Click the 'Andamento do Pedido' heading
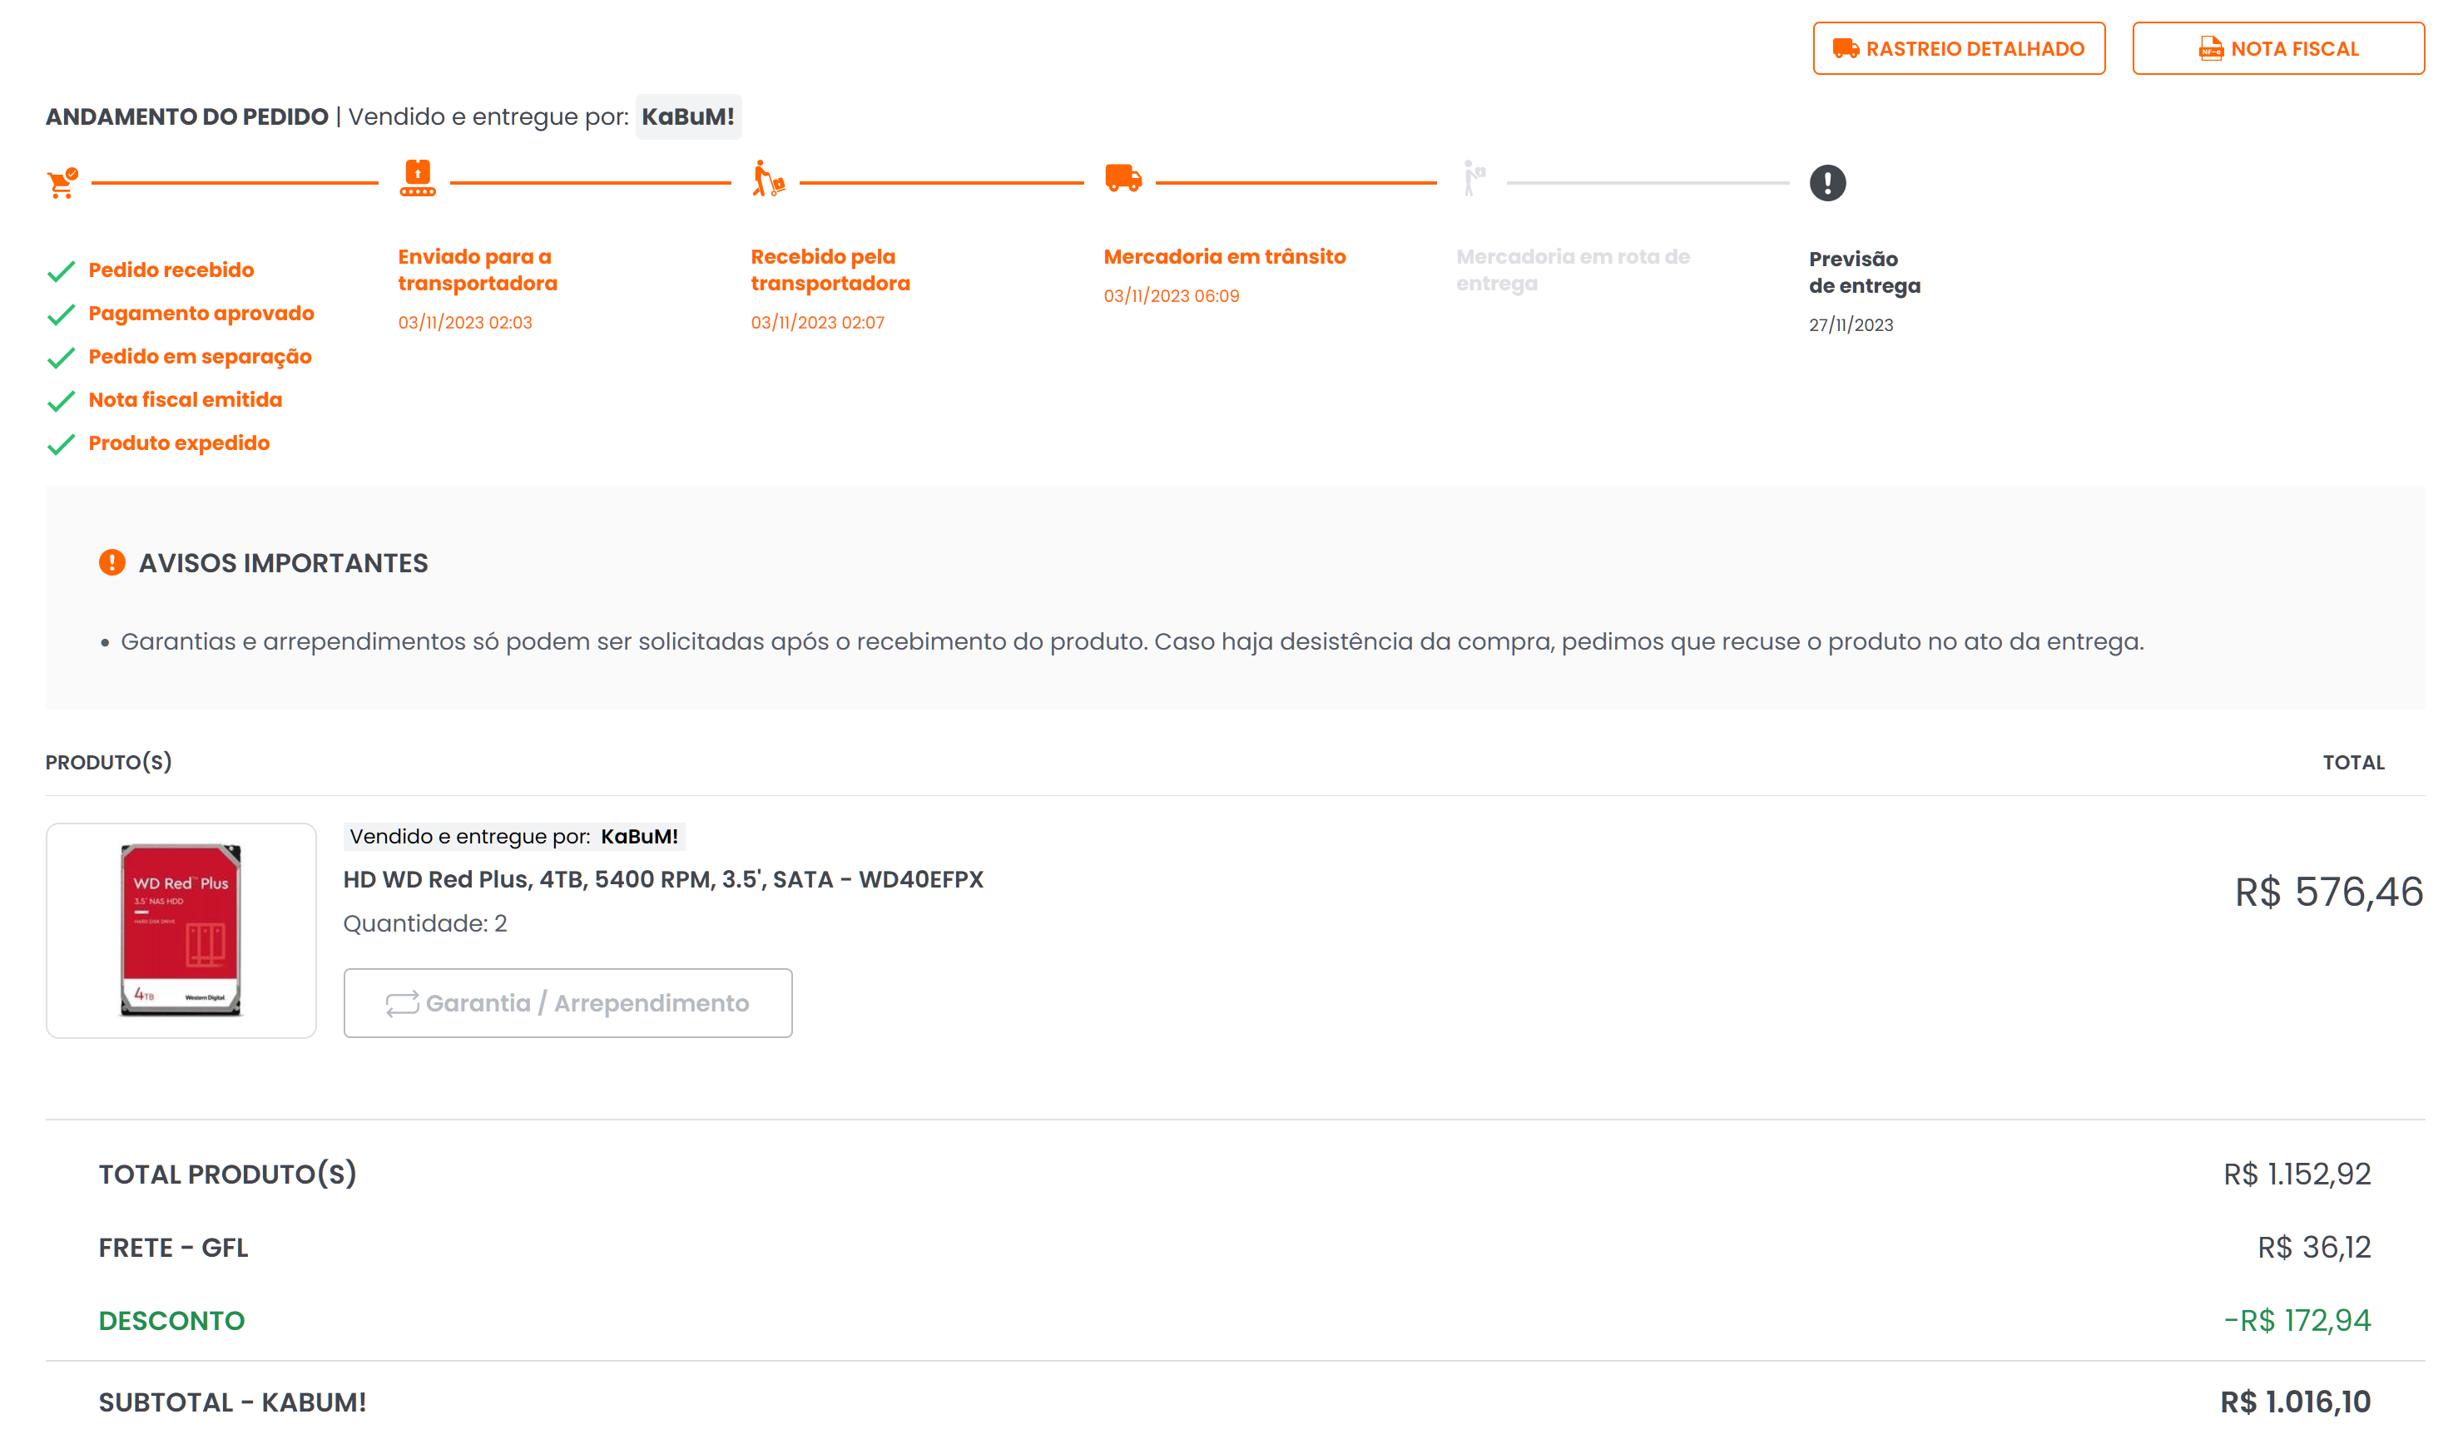The image size is (2463, 1439). [x=186, y=116]
